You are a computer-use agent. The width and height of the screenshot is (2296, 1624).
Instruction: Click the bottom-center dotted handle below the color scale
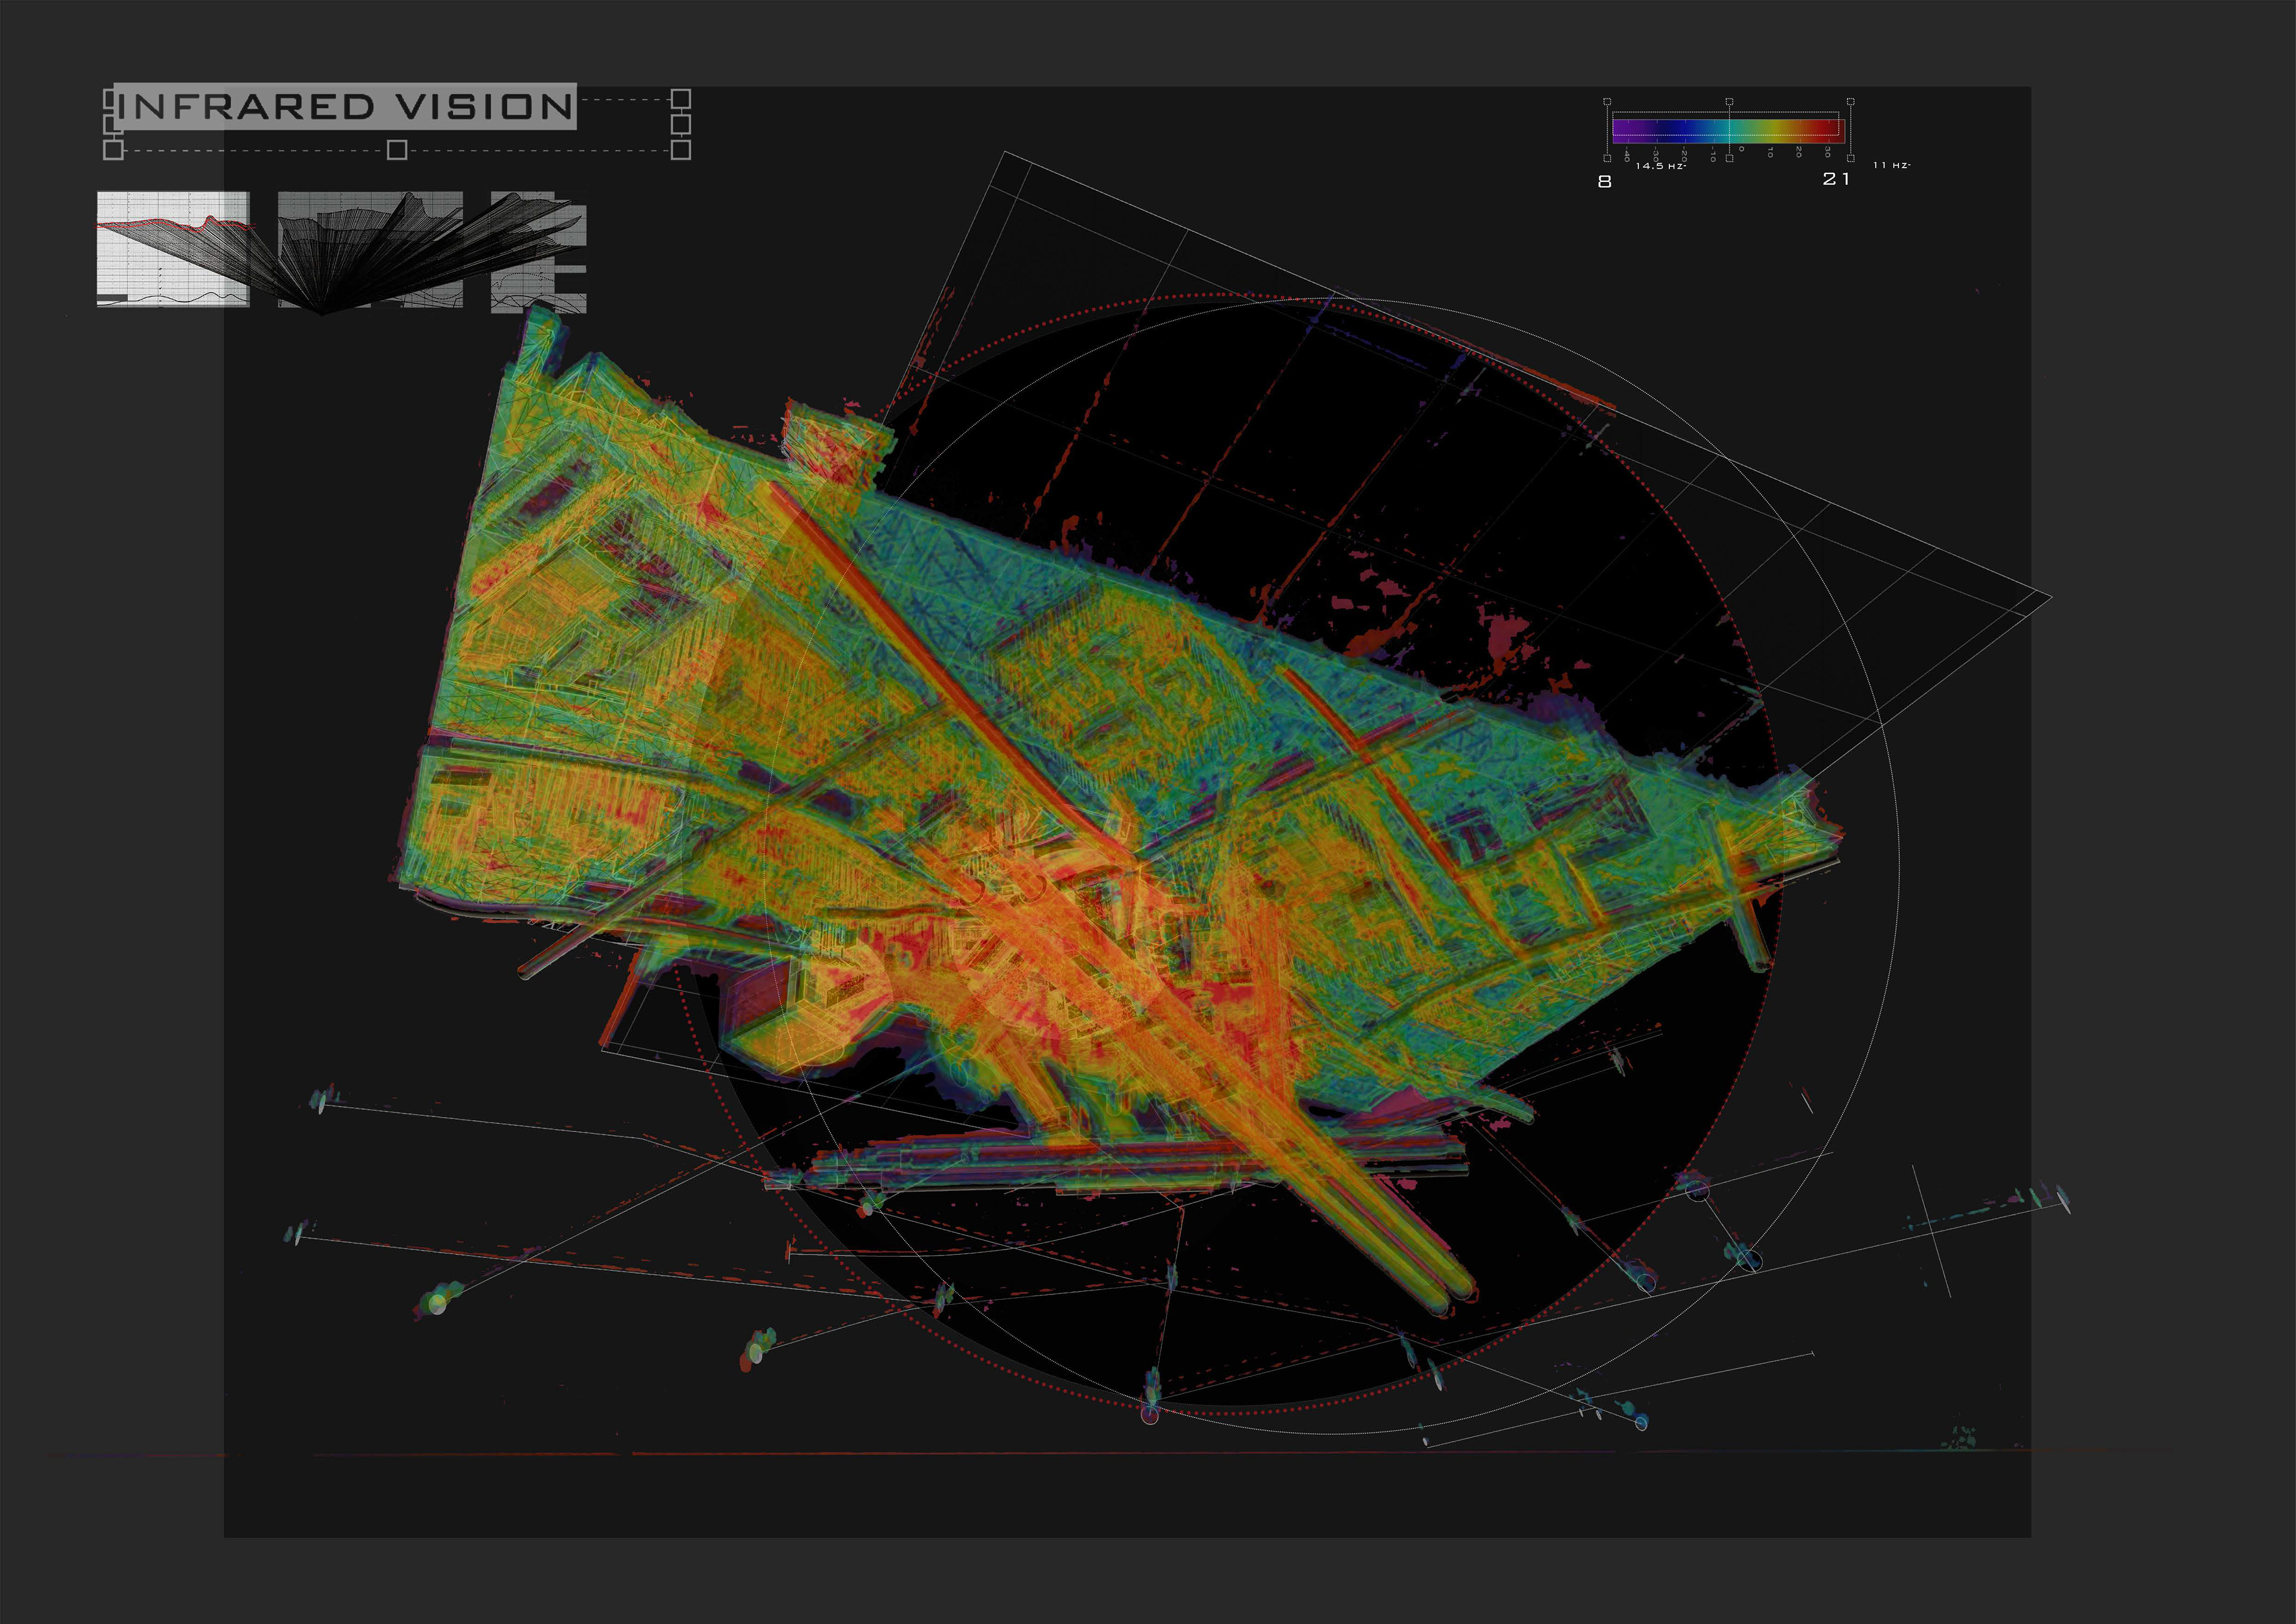(x=1729, y=159)
